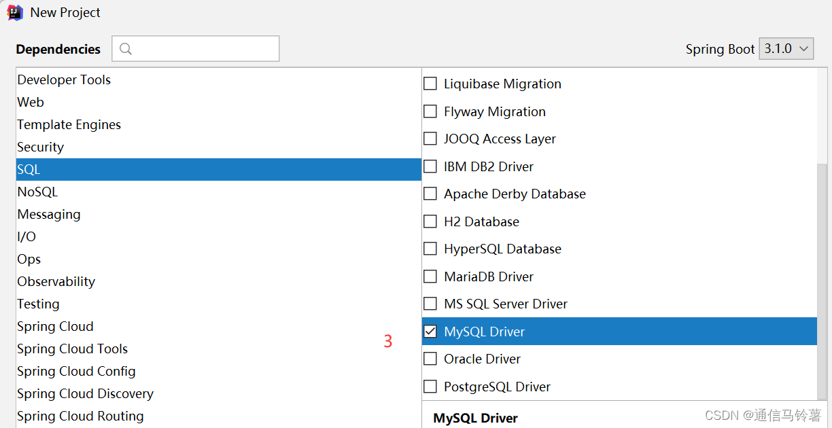
Task: Click the Oracle Driver label text
Action: click(x=482, y=359)
